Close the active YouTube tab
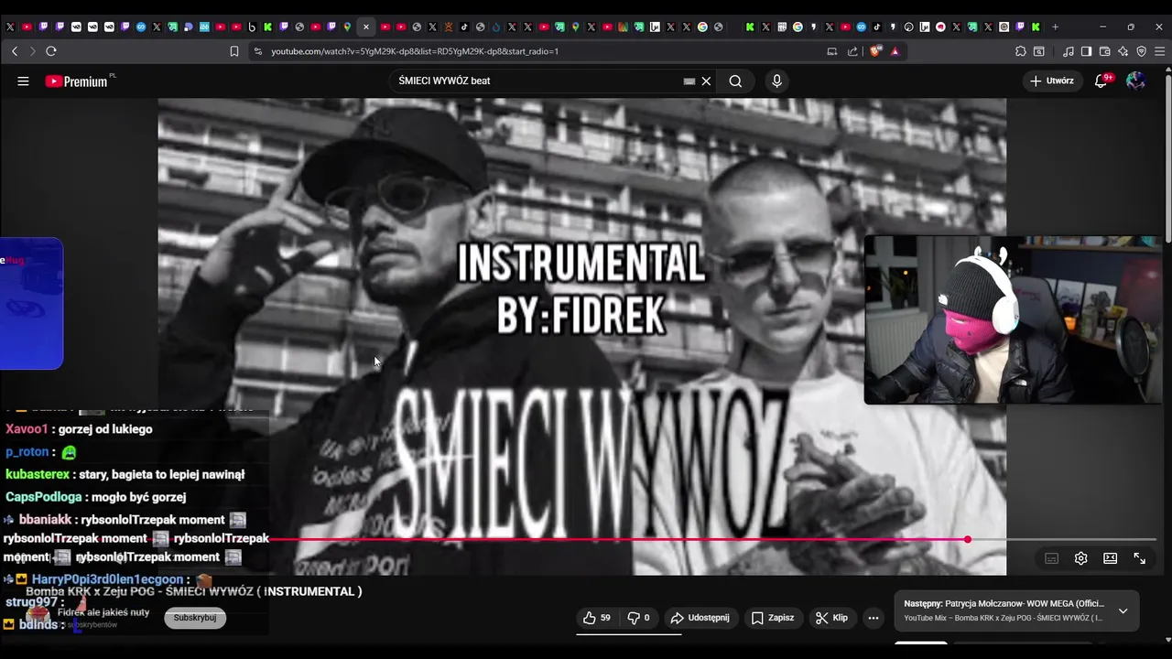 pos(366,27)
